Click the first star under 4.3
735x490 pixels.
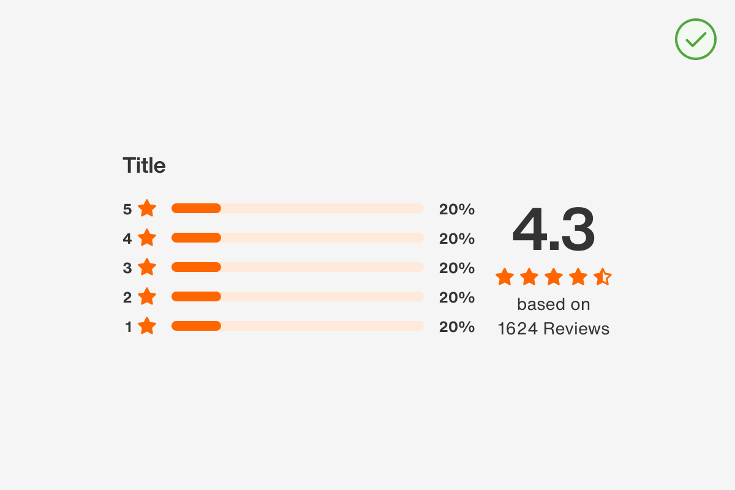click(x=505, y=277)
